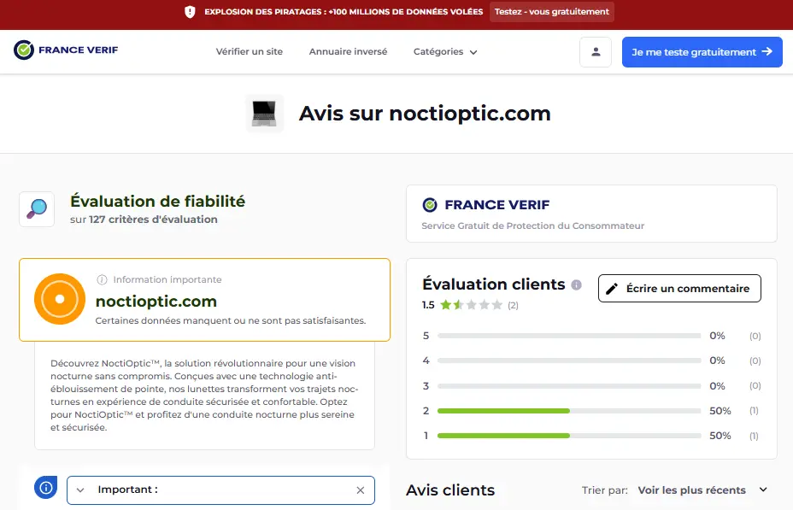Viewport: 793px width, 510px height.
Task: Click the laptop icon next to the page title
Action: (x=265, y=113)
